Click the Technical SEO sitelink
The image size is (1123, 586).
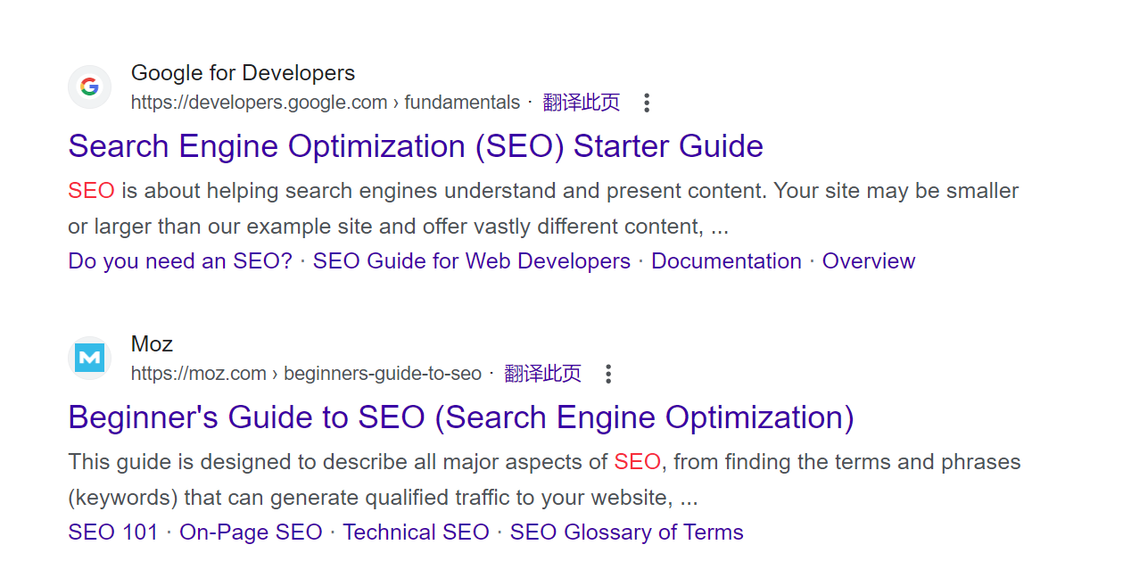tap(416, 532)
